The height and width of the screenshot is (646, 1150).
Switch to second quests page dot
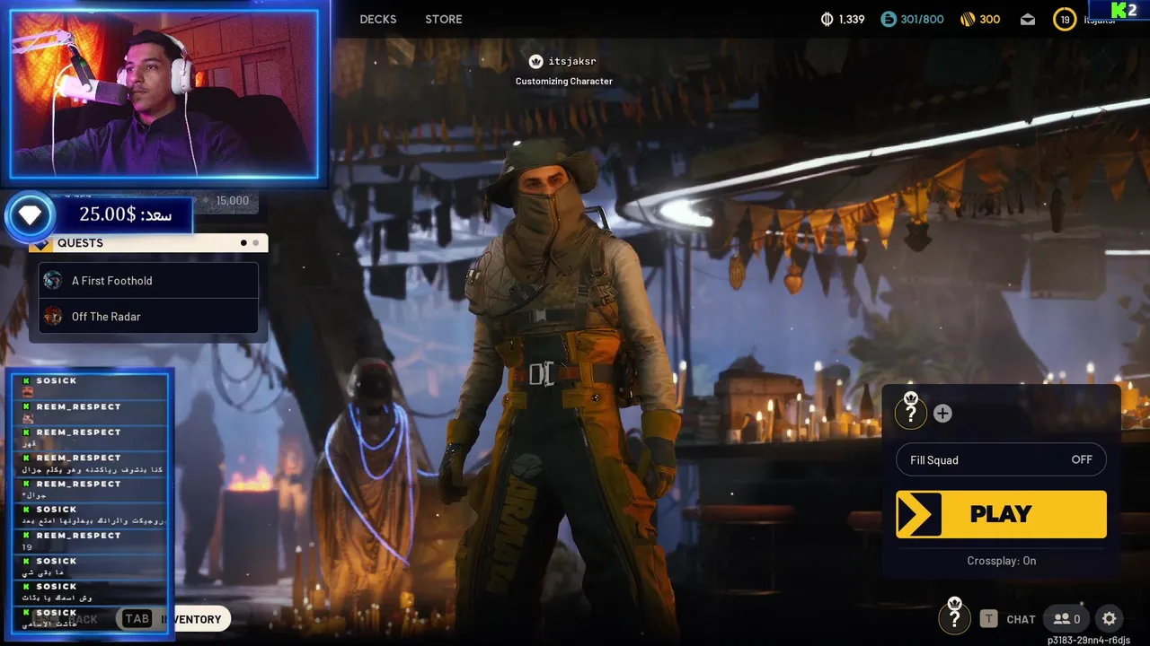[x=256, y=243]
